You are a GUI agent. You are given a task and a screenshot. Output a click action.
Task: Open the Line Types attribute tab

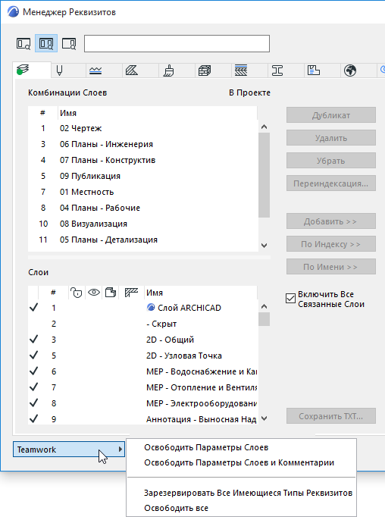95,70
